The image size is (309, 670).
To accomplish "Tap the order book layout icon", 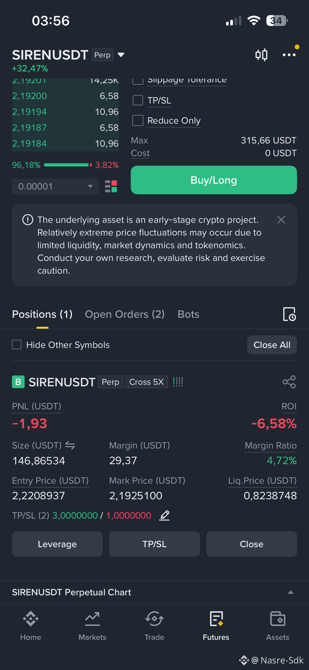I will (x=111, y=186).
